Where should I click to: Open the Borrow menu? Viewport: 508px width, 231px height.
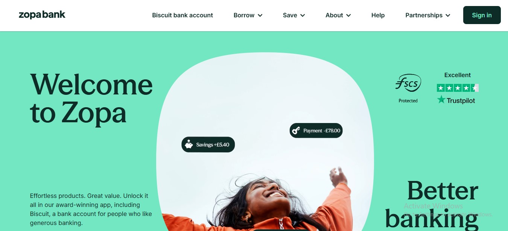(x=244, y=15)
